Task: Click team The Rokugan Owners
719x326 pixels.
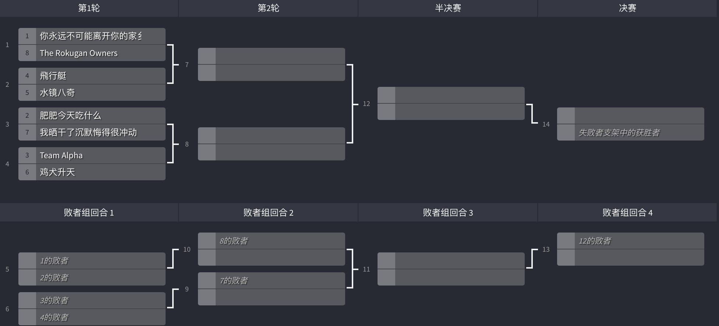Action: click(x=78, y=53)
